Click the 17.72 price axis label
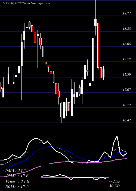The width and height of the screenshot is (136, 191). [127, 59]
